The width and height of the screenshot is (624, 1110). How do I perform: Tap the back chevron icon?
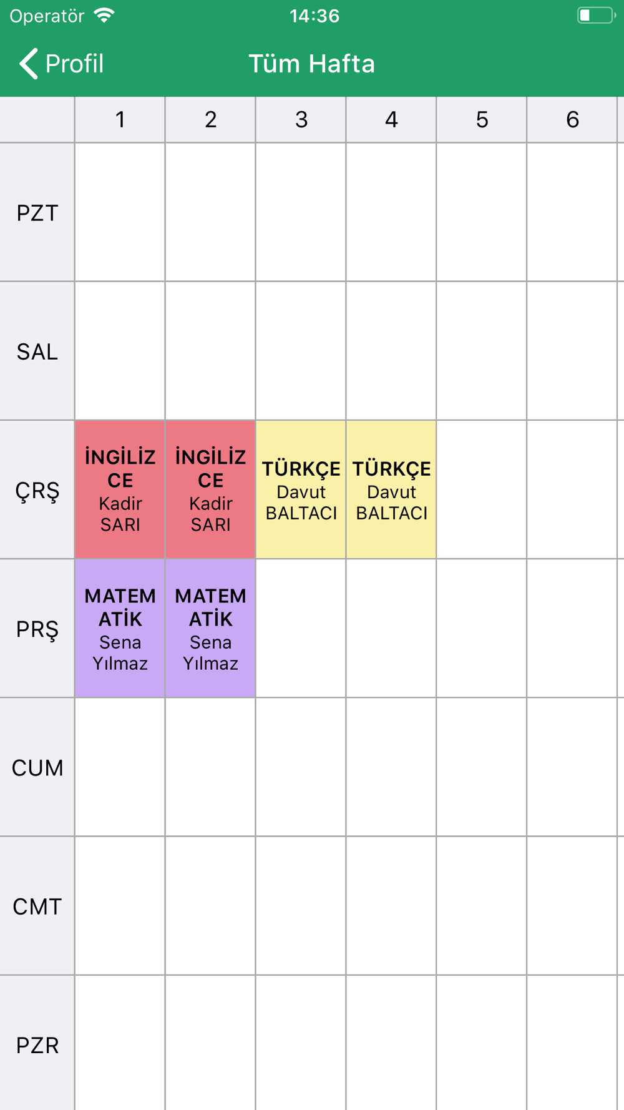point(28,64)
